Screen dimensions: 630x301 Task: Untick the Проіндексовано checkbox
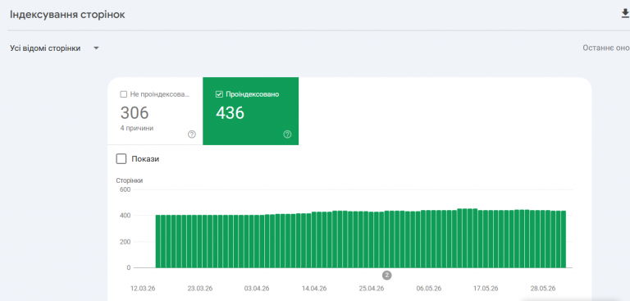tap(219, 94)
